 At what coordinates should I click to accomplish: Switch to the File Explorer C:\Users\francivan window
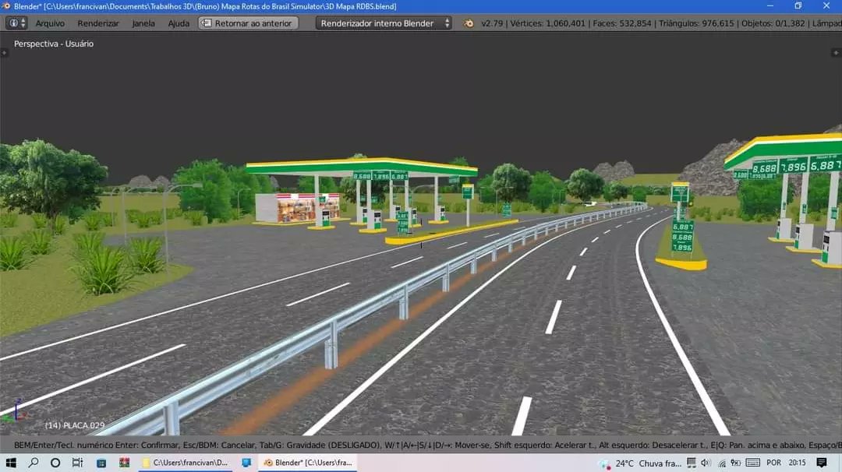[x=186, y=463]
